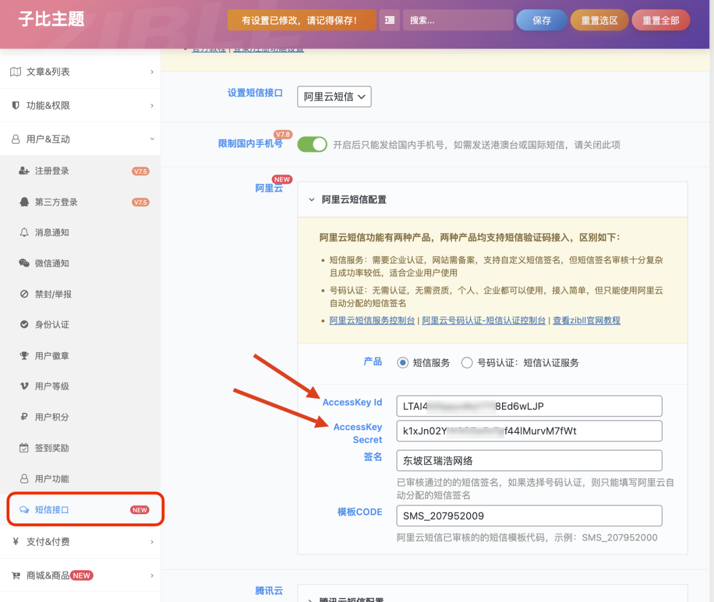Click the shopping cart icon next to 商城&商品
Viewport: 714px width, 602px height.
point(16,575)
